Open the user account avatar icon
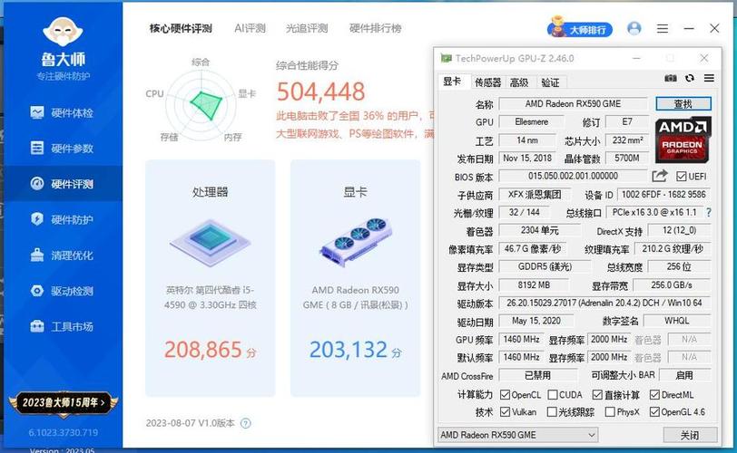Image resolution: width=737 pixels, height=453 pixels. tap(634, 29)
